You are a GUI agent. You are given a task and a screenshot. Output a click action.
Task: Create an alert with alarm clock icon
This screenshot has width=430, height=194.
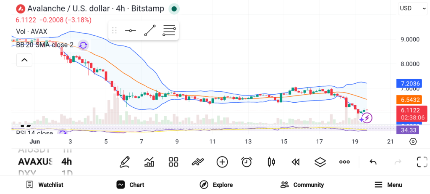[246, 162]
